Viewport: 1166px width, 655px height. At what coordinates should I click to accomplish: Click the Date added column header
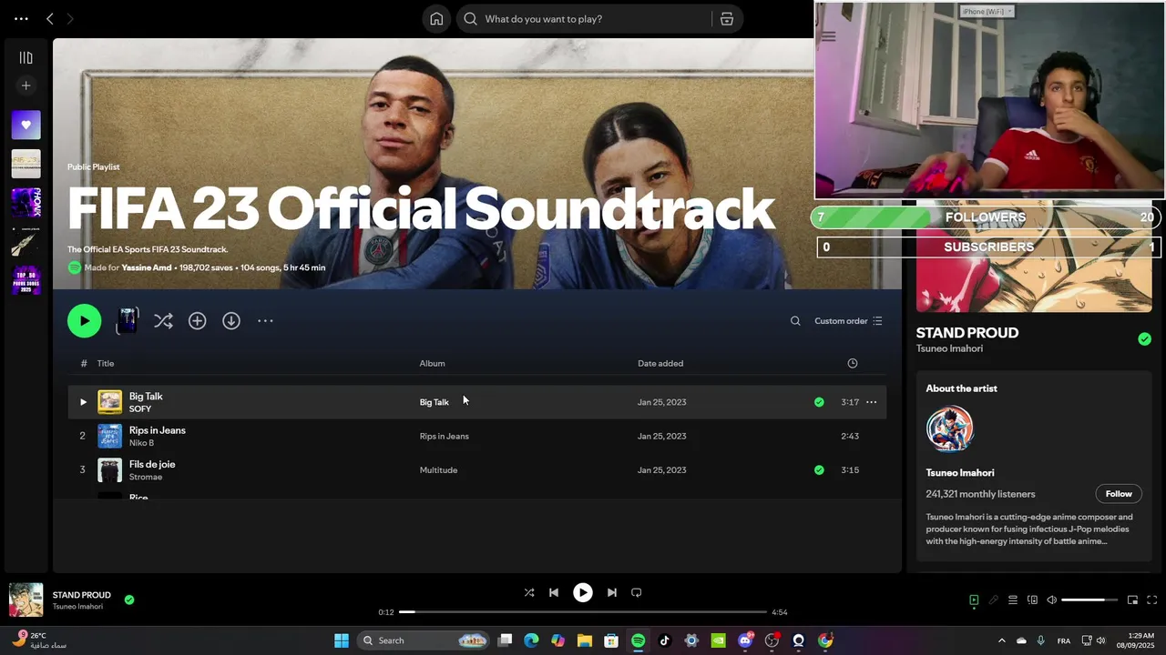pyautogui.click(x=660, y=364)
